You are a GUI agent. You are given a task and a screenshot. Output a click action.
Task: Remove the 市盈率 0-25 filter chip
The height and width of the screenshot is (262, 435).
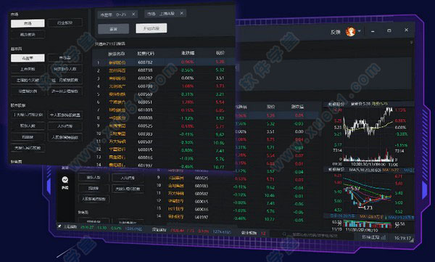coord(133,15)
